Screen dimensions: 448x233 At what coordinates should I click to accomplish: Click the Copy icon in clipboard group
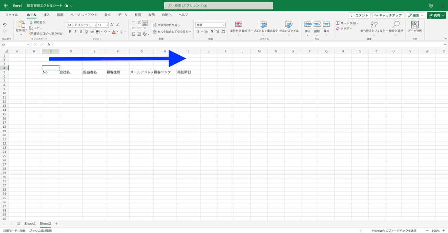[31, 28]
